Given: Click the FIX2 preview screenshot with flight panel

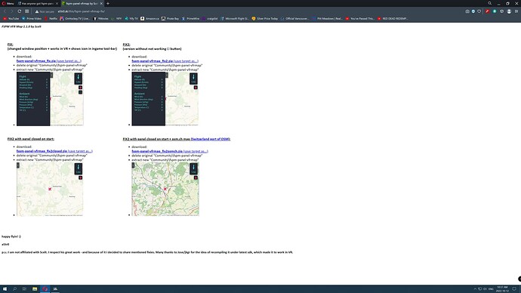Looking at the screenshot, I should (165, 99).
